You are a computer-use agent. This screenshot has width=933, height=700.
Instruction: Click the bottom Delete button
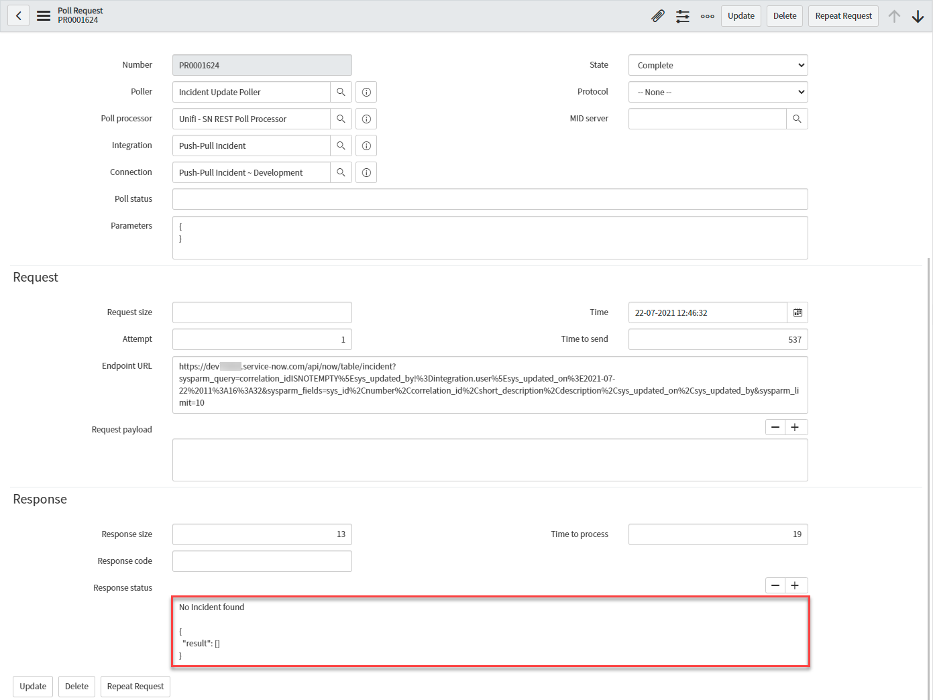[76, 686]
